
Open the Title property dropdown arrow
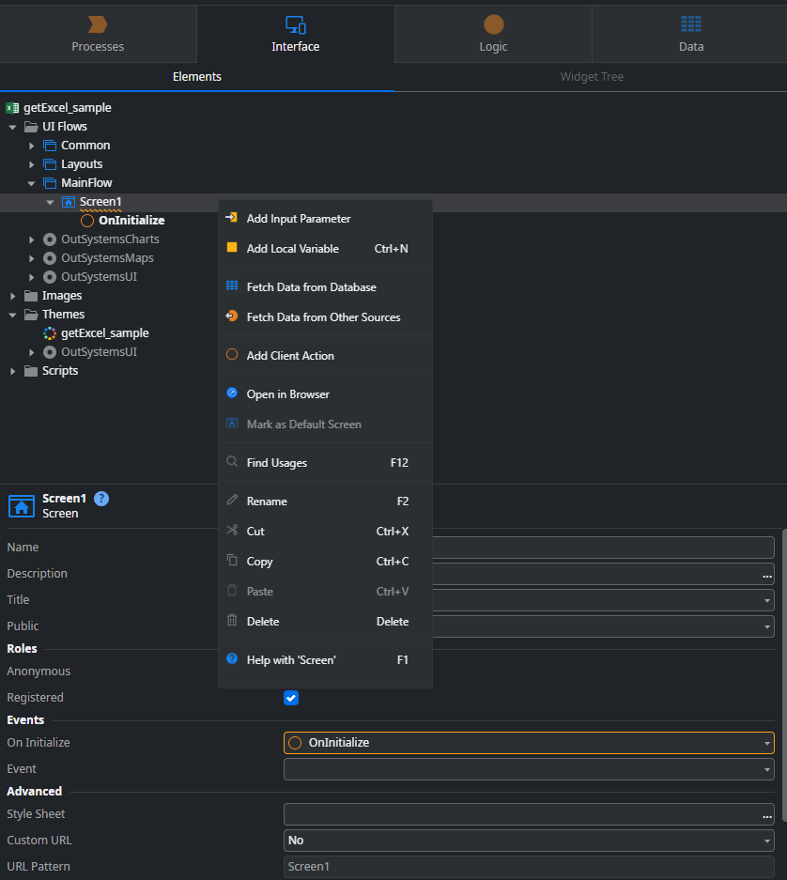click(x=766, y=600)
